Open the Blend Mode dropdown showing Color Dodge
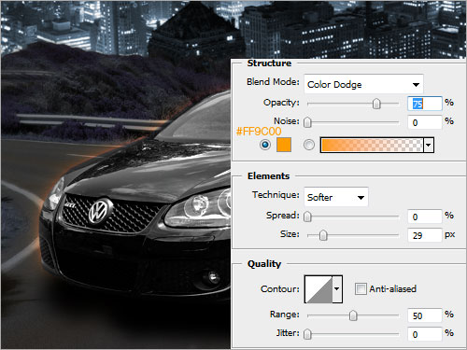467x350 pixels. (363, 84)
